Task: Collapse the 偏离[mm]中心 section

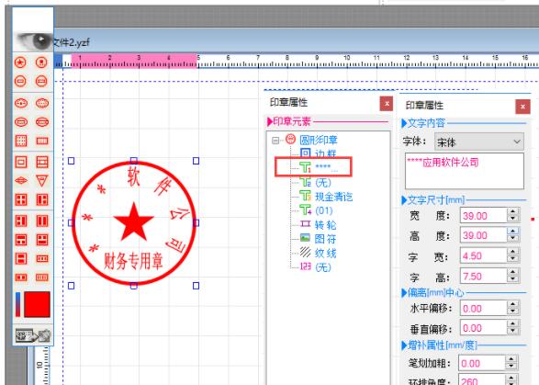Action: tap(404, 293)
